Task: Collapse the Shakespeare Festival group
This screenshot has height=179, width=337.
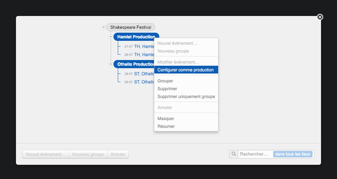Action: coord(104,27)
